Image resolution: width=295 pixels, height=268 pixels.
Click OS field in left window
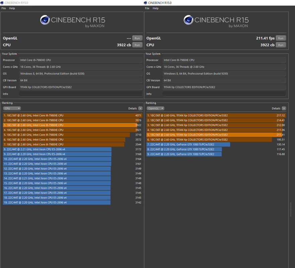click(x=81, y=74)
